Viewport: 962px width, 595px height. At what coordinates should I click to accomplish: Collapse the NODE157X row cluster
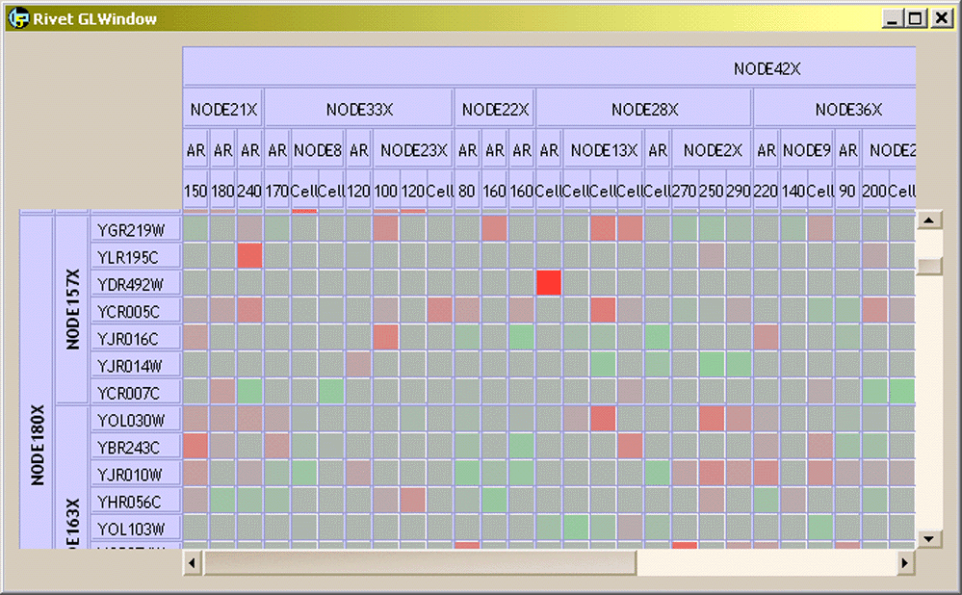(72, 309)
